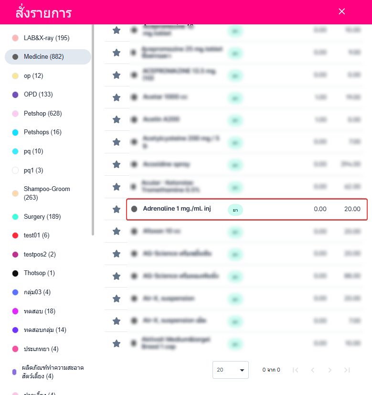Go to the previous page arrow
The image size is (372, 395).
pos(312,370)
